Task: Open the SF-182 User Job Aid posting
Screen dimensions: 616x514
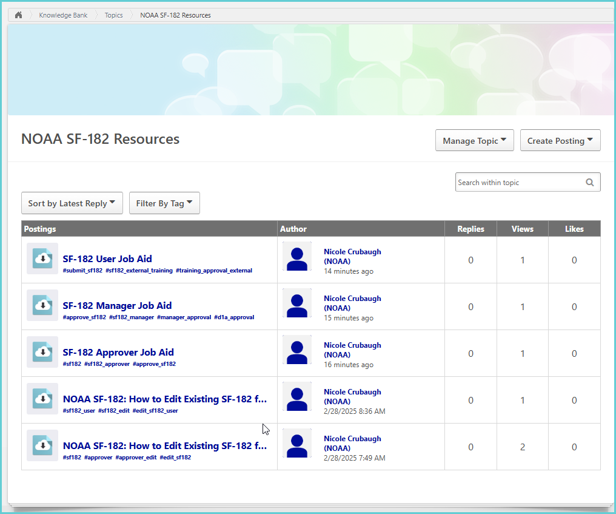Action: pos(107,259)
